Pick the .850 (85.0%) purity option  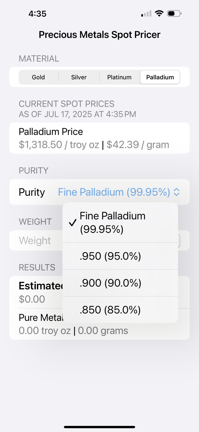(x=120, y=310)
